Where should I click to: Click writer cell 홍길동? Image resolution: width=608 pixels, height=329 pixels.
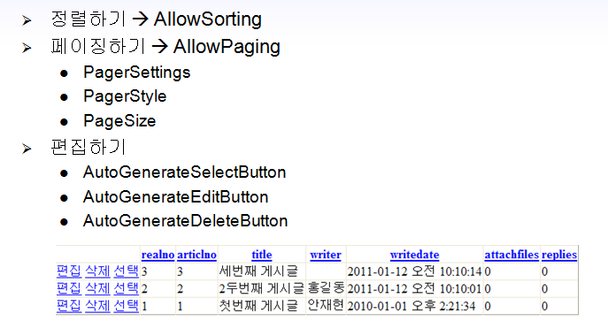point(326,287)
